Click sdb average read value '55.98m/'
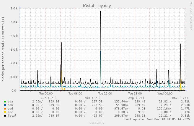Screen dimensions: 194x126 point(122,105)
